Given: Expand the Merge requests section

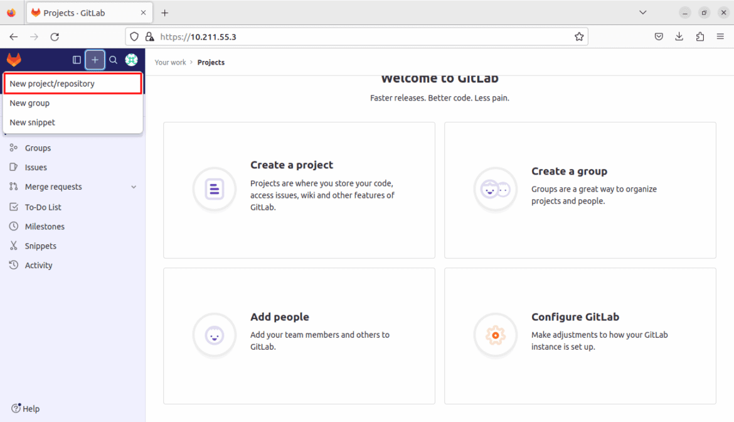Looking at the screenshot, I should pos(133,187).
